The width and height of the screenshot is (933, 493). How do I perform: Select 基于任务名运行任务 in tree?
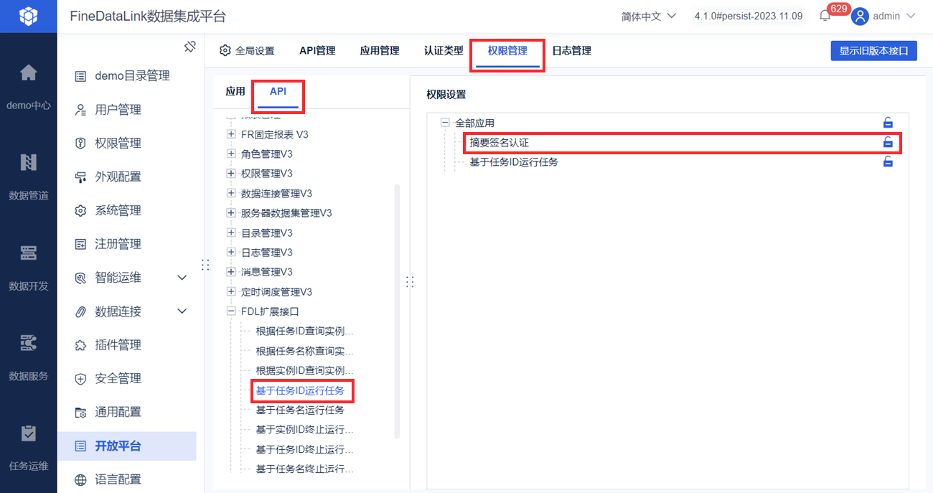click(300, 410)
